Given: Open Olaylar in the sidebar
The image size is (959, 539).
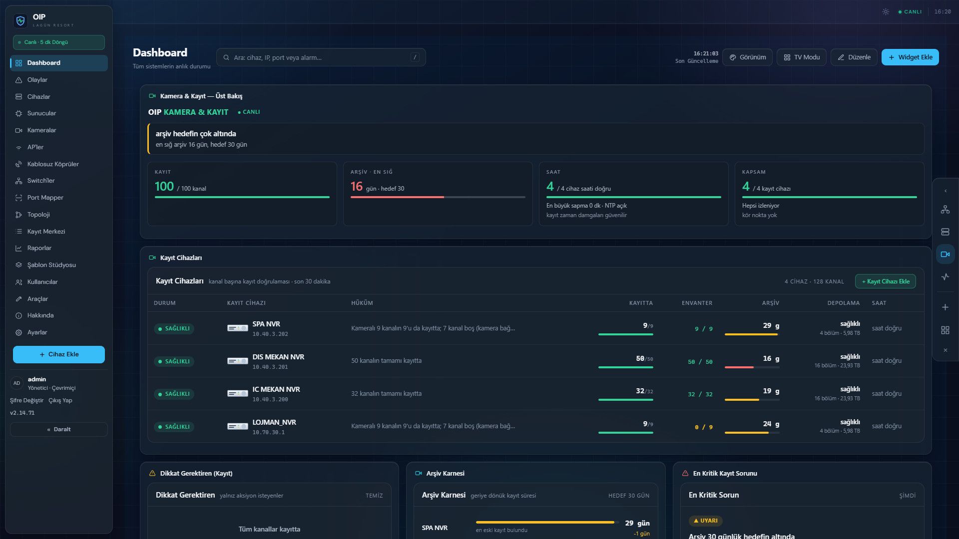Looking at the screenshot, I should click(x=59, y=80).
